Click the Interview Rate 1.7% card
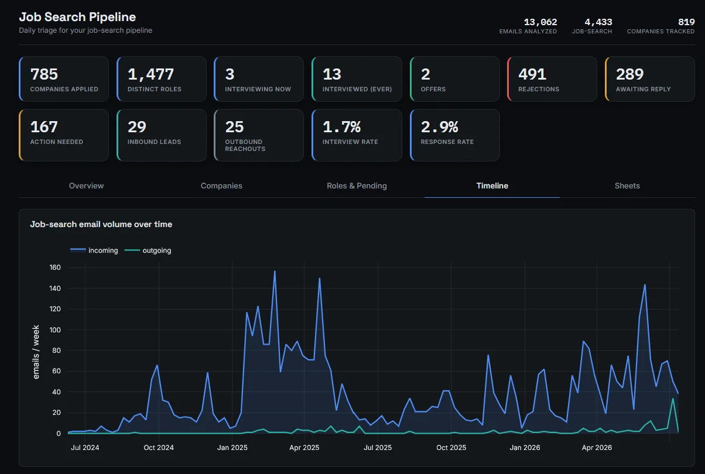The width and height of the screenshot is (705, 474). coord(357,135)
